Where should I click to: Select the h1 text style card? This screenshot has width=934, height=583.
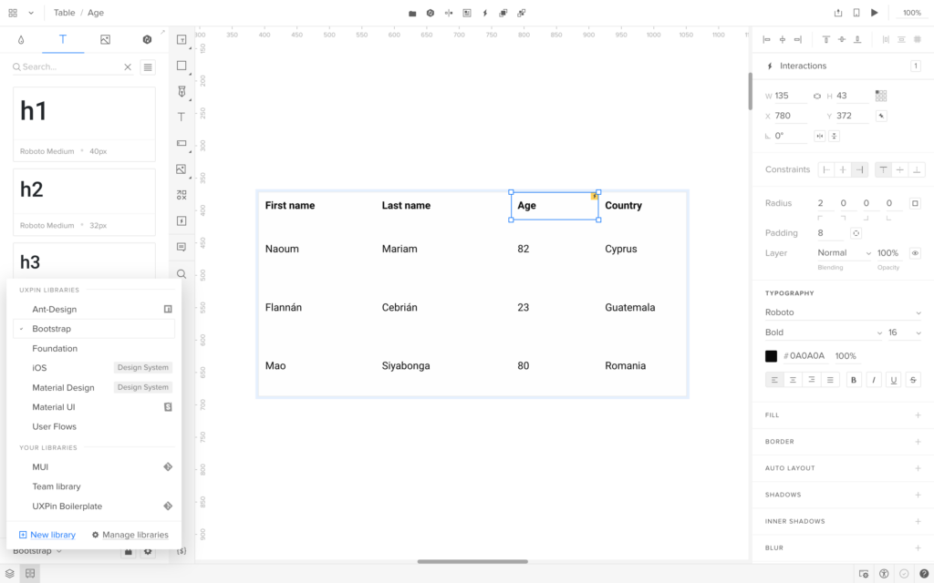point(84,124)
